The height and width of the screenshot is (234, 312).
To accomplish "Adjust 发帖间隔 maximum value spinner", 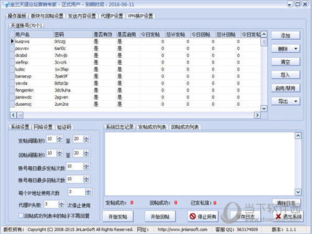I will [x=86, y=139].
